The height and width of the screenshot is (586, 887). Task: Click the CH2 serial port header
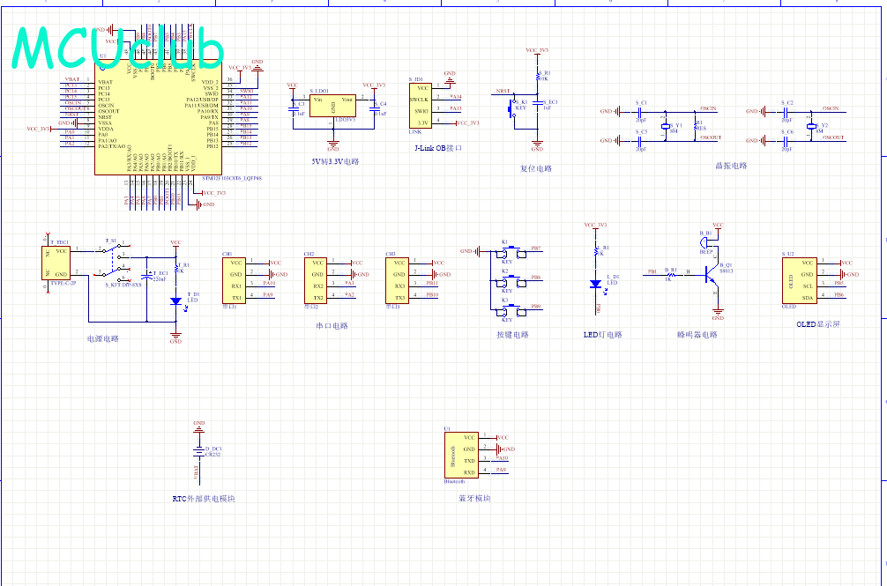pos(317,281)
